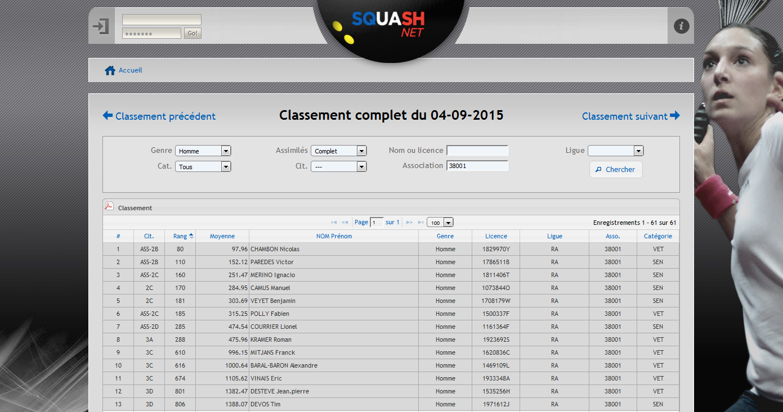Select row DEVOS Tim
The image size is (783, 412).
click(391, 404)
